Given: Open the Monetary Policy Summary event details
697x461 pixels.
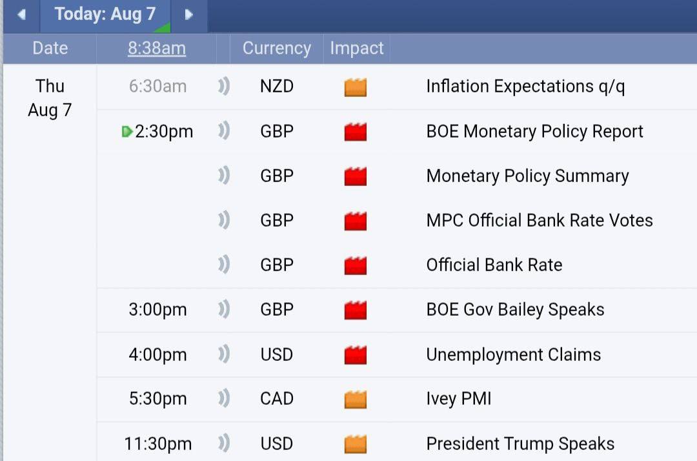Looking at the screenshot, I should [x=528, y=176].
